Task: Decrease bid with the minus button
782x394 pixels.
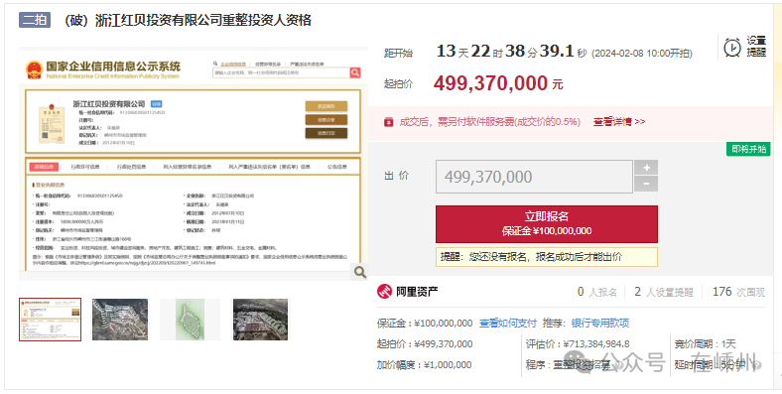Action: (x=646, y=184)
